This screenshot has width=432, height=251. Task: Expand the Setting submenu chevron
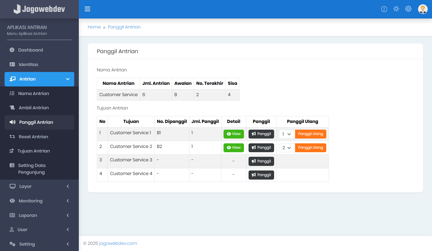[x=68, y=244]
